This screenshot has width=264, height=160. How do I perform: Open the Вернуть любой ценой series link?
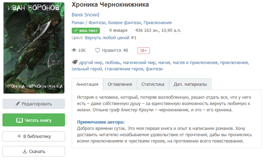click(110, 38)
